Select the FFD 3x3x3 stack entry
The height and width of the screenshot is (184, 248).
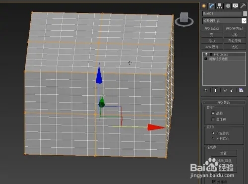click(x=221, y=54)
